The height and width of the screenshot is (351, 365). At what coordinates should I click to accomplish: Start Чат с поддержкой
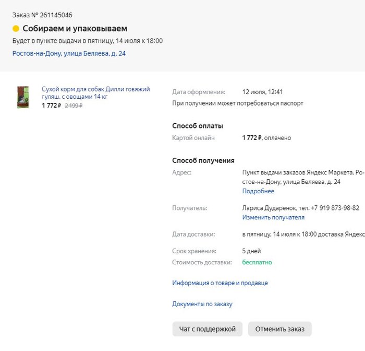pyautogui.click(x=207, y=329)
